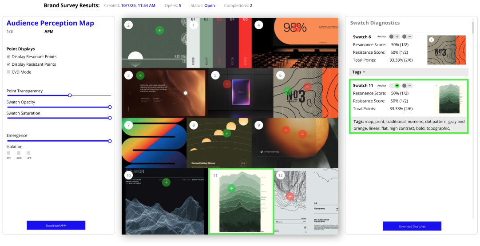Click the green plus point on swatch 3

[140, 75]
